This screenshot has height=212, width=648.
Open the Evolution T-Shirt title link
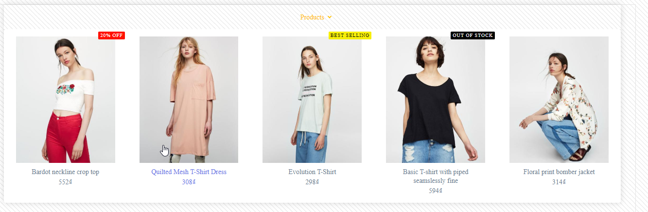pos(312,172)
